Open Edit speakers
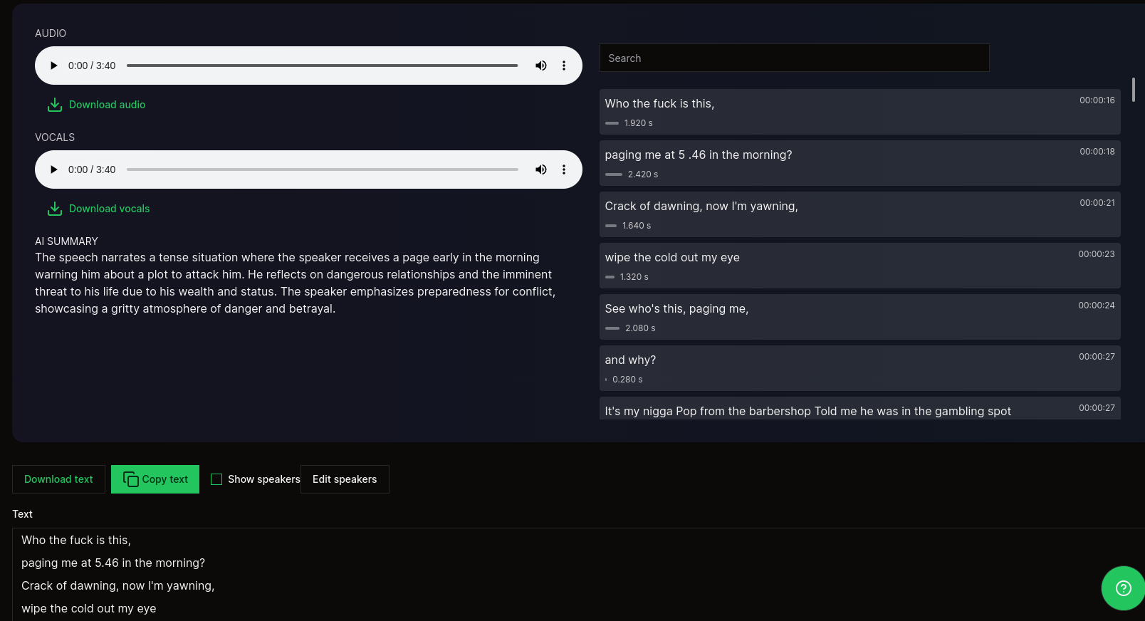Image resolution: width=1145 pixels, height=621 pixels. click(345, 479)
